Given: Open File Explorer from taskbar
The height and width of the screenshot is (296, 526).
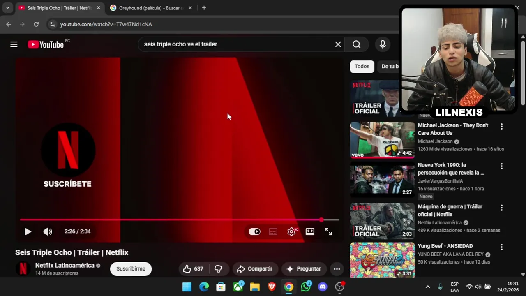Looking at the screenshot, I should (255, 287).
